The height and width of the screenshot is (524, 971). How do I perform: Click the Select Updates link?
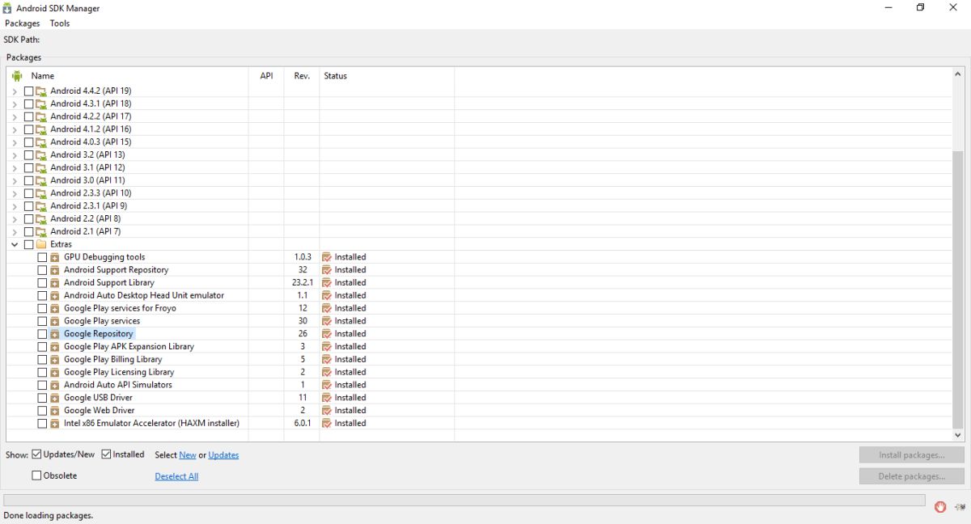(223, 455)
